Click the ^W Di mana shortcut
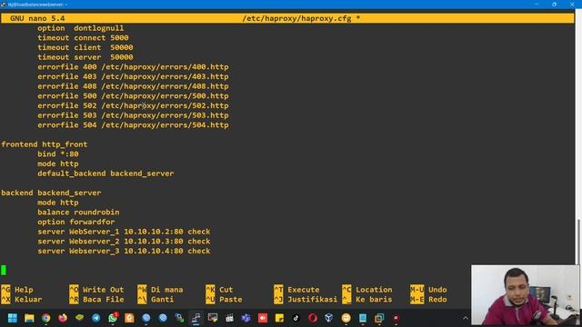Image resolution: width=582 pixels, height=327 pixels. click(x=160, y=290)
